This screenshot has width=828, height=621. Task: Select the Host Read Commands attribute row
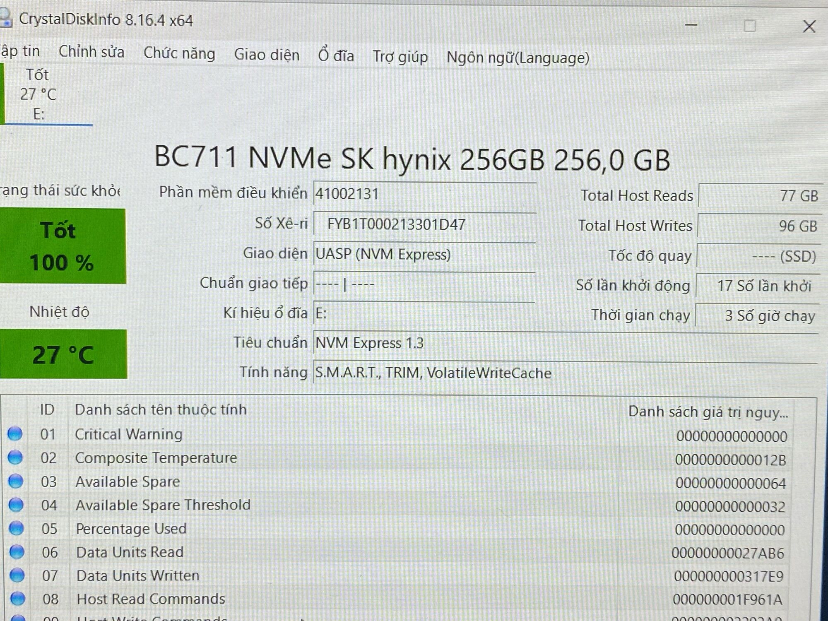pos(397,599)
